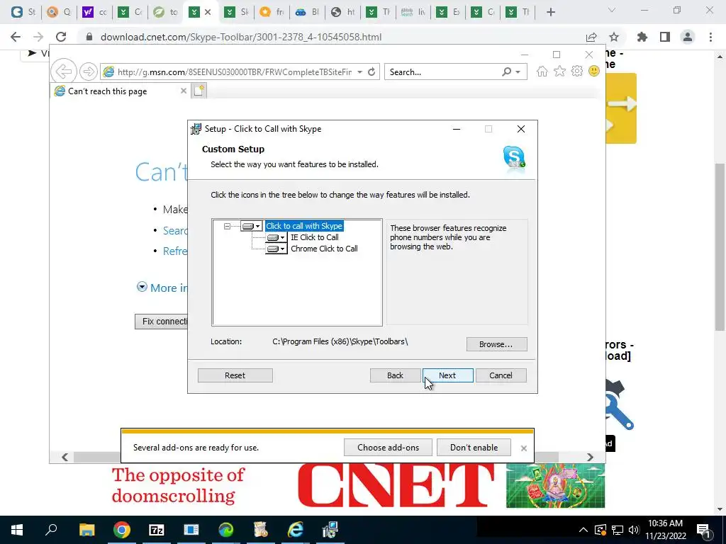Image resolution: width=726 pixels, height=544 pixels.
Task: Open Chrome tab search chevron
Action: point(612,10)
